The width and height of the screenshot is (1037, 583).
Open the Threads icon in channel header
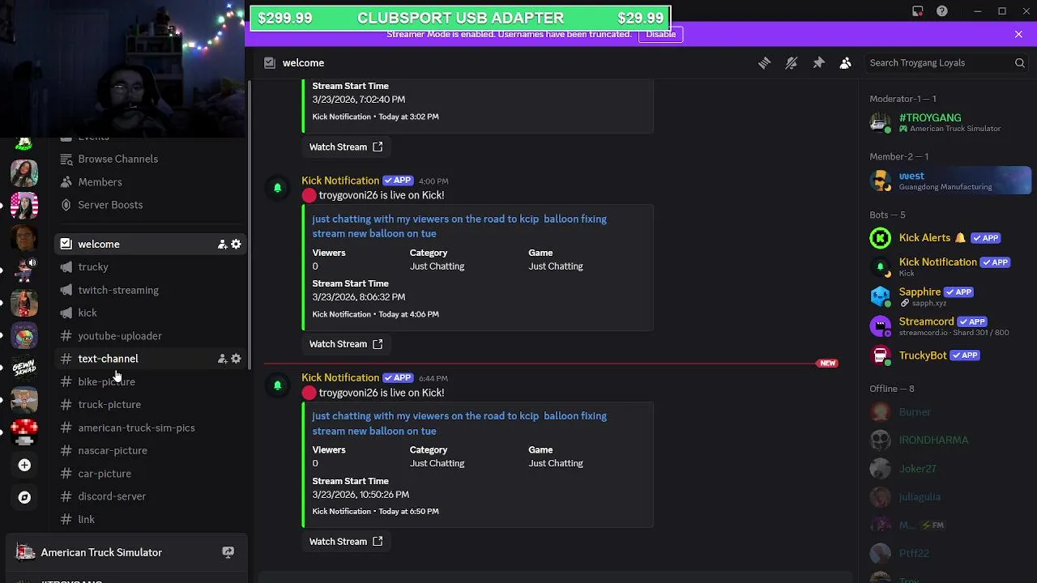[x=764, y=62]
